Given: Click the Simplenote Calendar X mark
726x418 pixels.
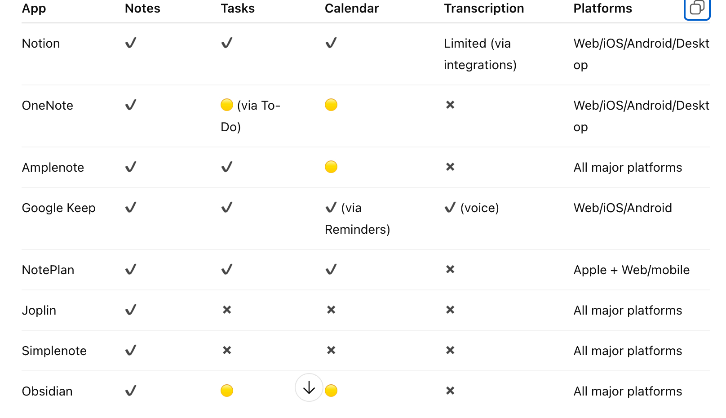Looking at the screenshot, I should (331, 351).
